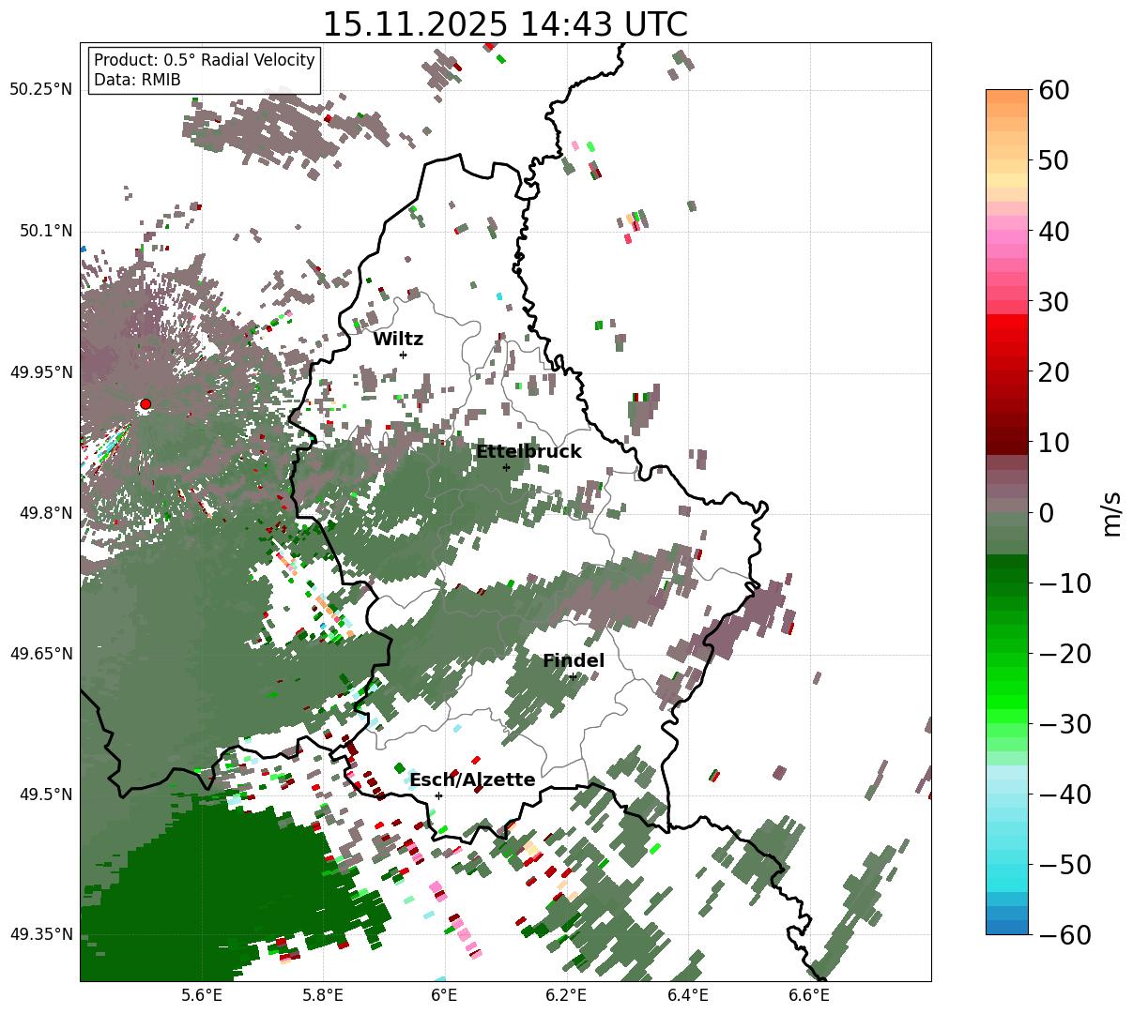Click the 49.35°N latitude label
The height and width of the screenshot is (1014, 1133).
[40, 934]
